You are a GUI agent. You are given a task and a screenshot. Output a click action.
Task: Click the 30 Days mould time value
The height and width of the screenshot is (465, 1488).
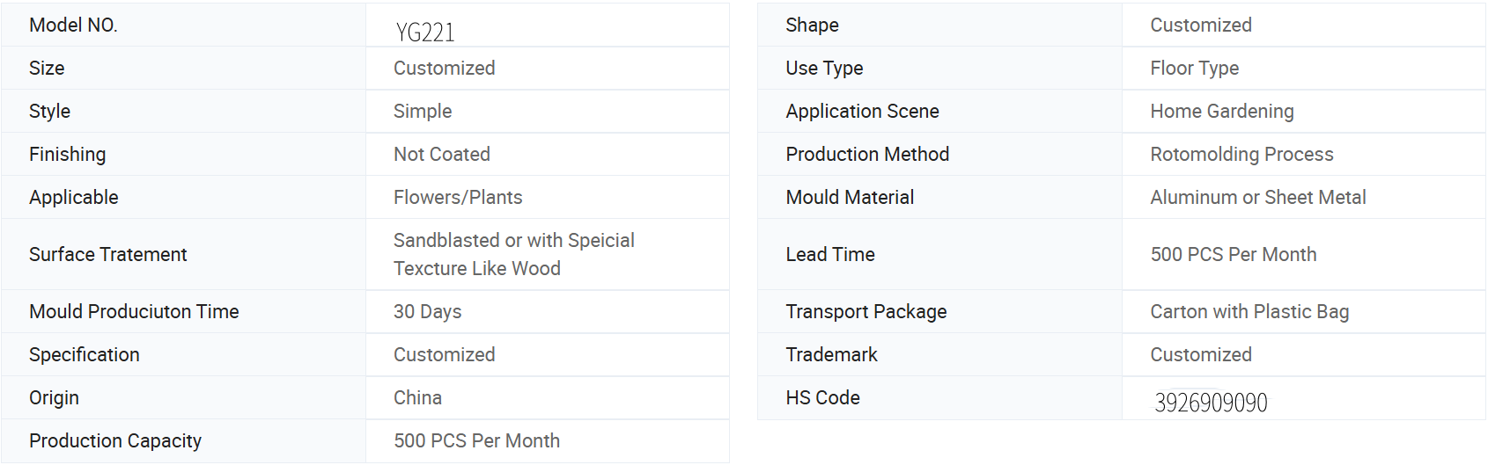click(427, 312)
